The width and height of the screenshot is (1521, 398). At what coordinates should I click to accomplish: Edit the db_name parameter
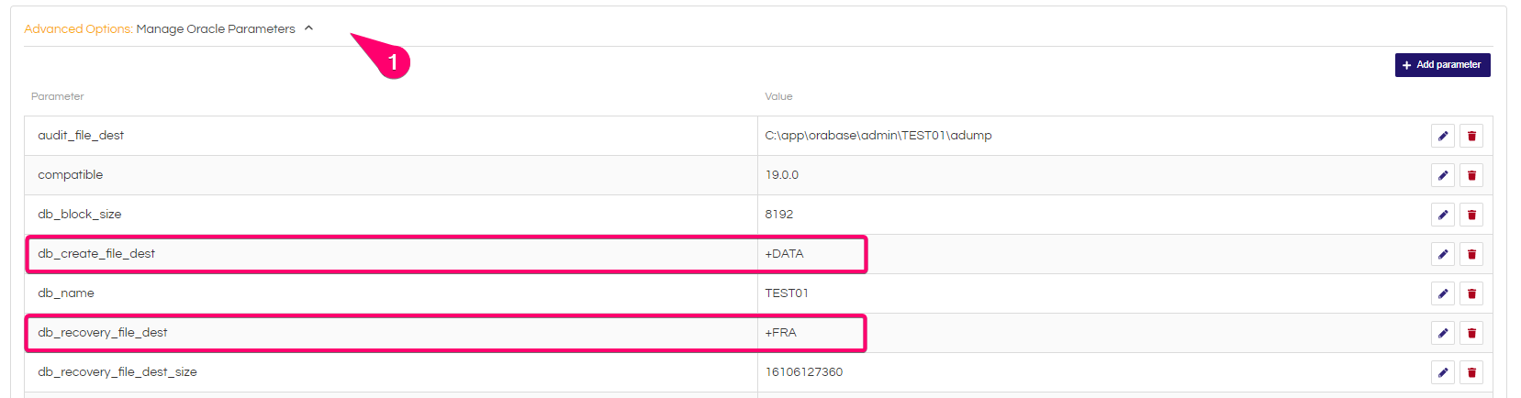tap(1442, 293)
